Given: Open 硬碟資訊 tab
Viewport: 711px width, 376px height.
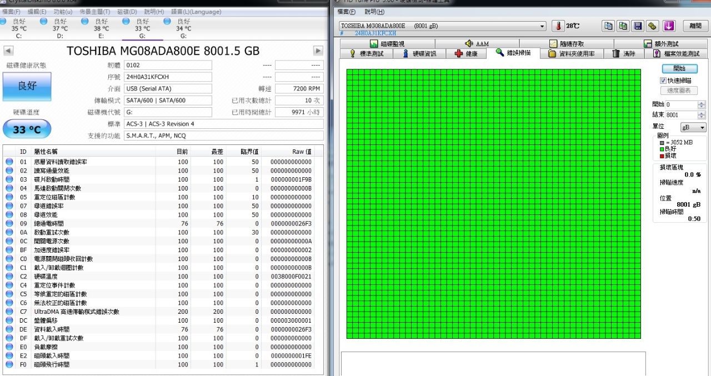Looking at the screenshot, I should [420, 53].
